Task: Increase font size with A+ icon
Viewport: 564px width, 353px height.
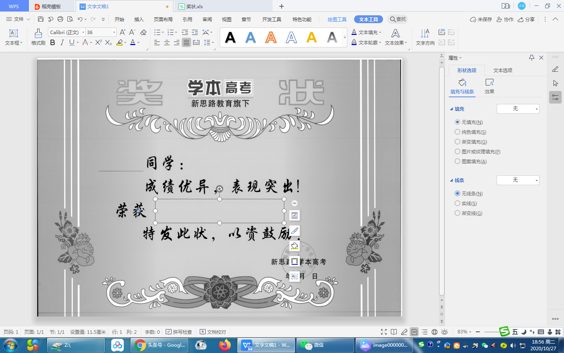Action: pos(123,32)
